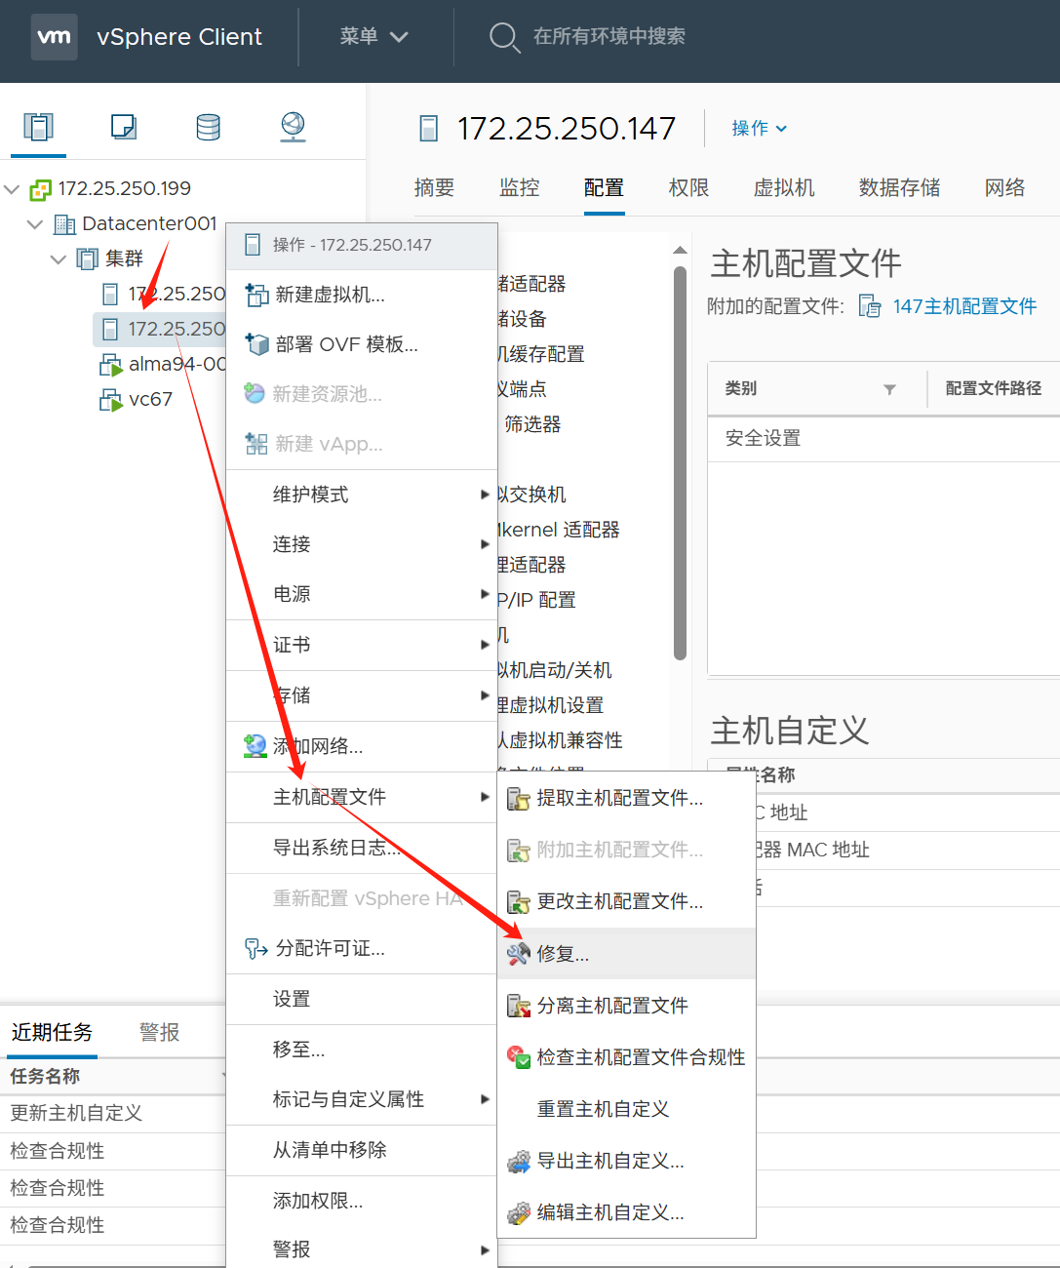Switch to the 网络 tab
The image size is (1060, 1268).
[x=1004, y=187]
